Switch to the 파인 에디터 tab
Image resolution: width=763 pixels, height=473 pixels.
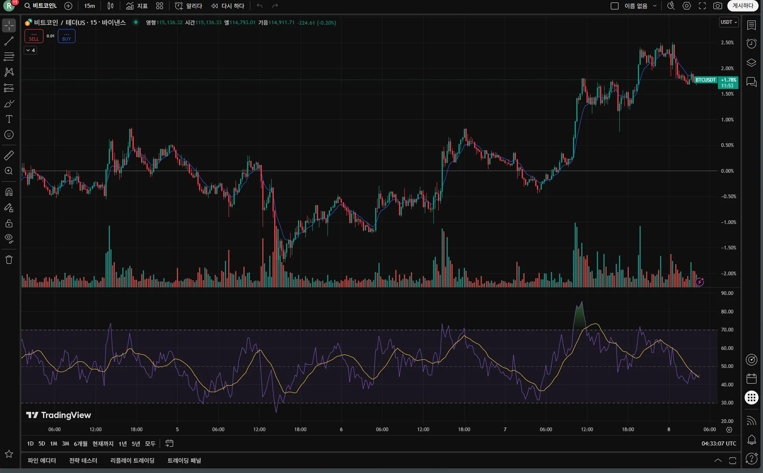tap(42, 460)
